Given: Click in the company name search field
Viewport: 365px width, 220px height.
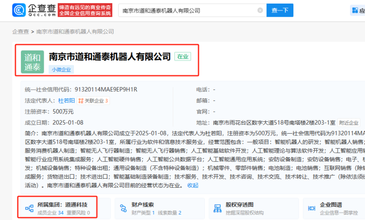Looking at the screenshot, I should pos(187,10).
